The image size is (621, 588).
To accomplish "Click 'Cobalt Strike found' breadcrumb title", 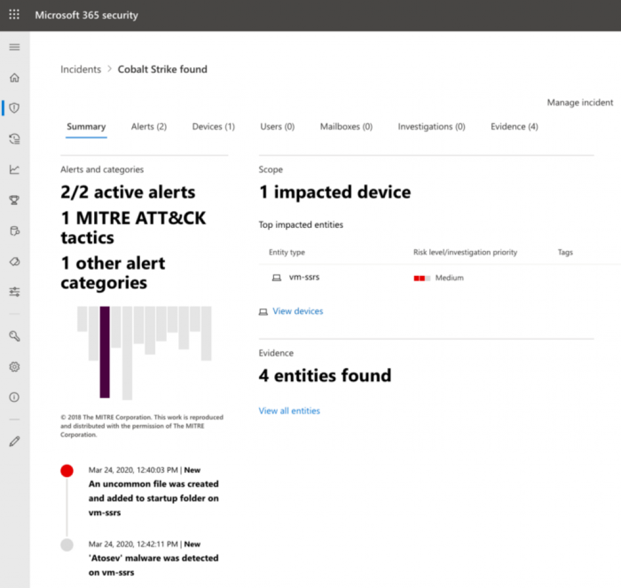I will (163, 69).
